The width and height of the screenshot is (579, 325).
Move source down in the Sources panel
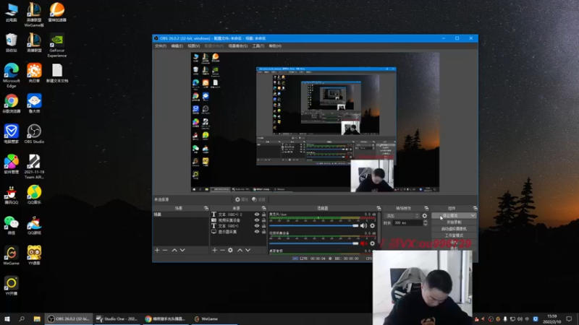pos(248,250)
